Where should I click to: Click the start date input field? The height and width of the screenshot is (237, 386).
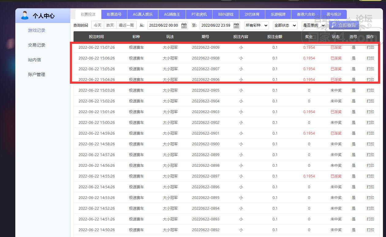[164, 25]
